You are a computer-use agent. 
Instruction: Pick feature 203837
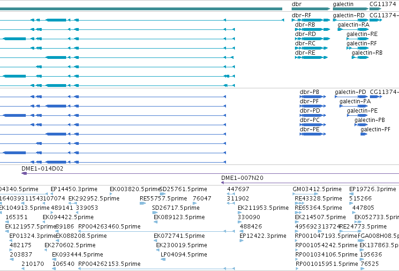[21, 255]
